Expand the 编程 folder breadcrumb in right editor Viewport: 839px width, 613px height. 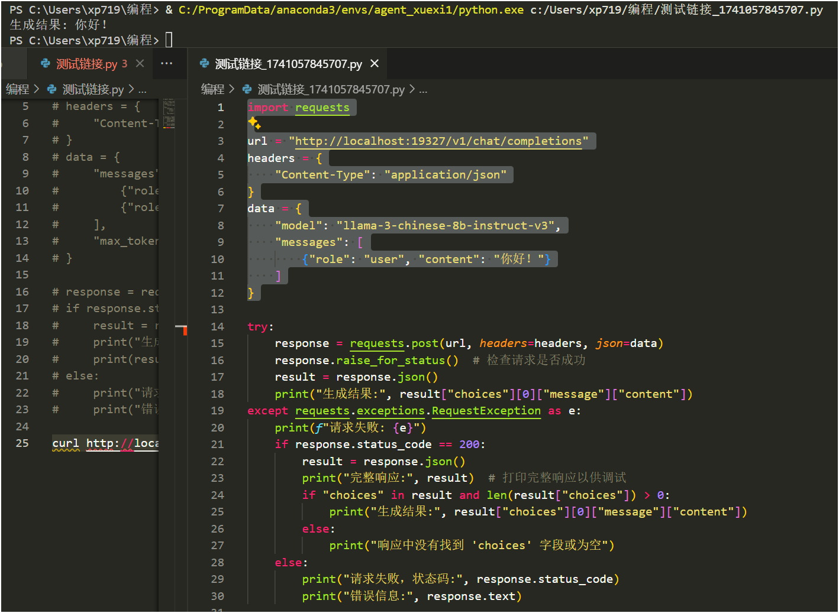click(x=212, y=89)
